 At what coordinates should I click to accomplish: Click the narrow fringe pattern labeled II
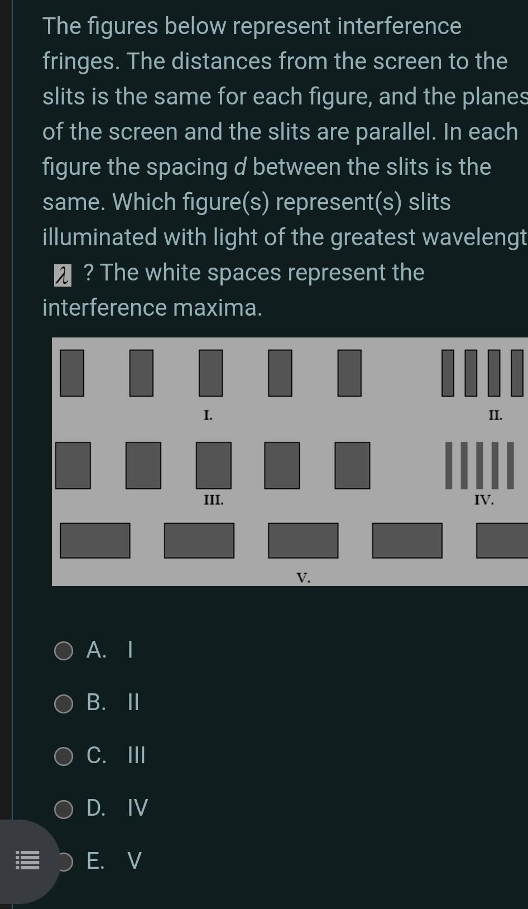pos(483,373)
